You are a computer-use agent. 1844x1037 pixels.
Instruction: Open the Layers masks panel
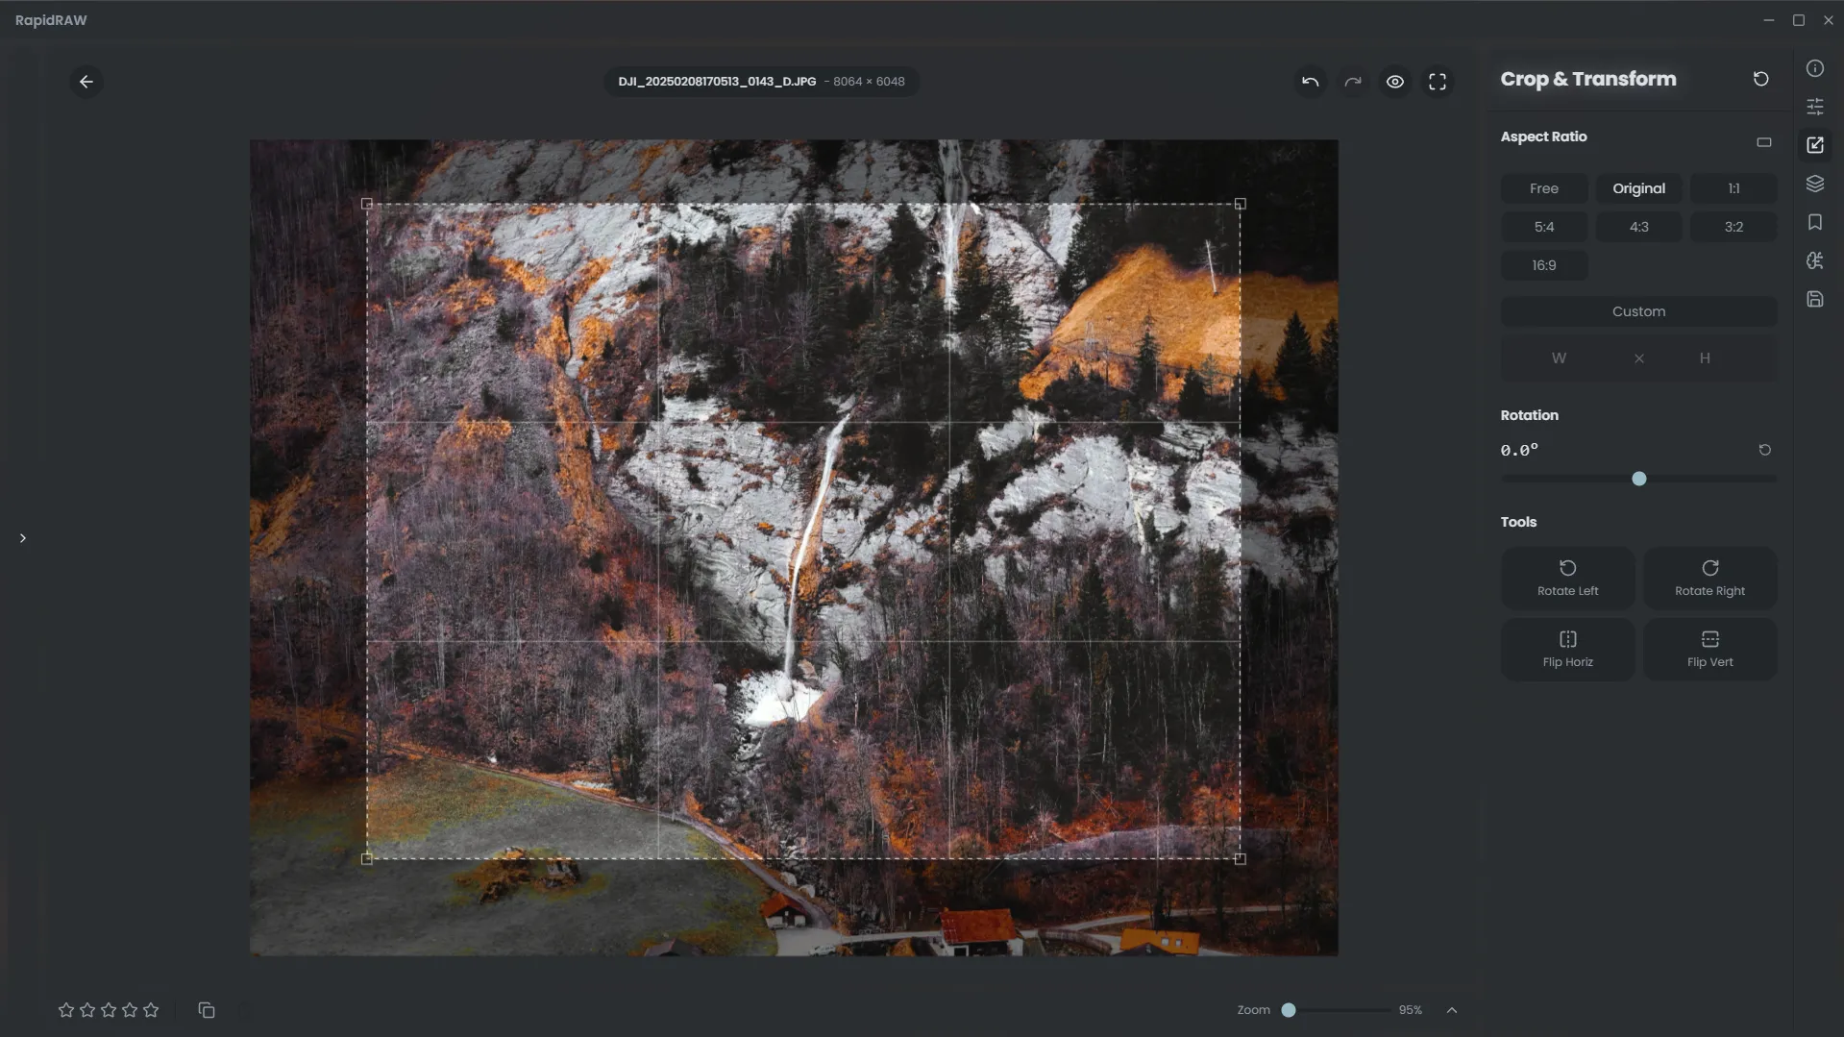coord(1814,184)
